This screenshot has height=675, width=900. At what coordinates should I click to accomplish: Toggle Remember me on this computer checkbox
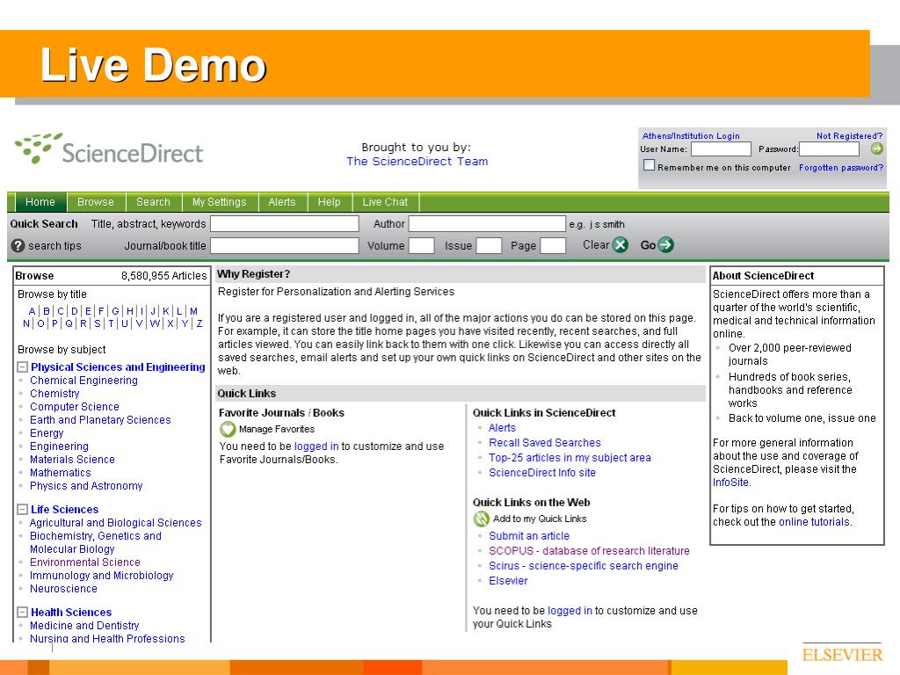(x=649, y=165)
